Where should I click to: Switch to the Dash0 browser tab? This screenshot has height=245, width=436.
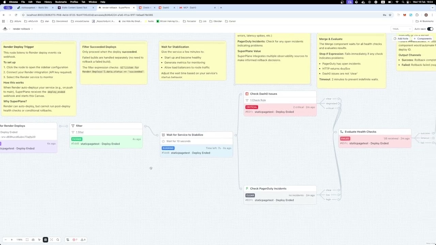[x=166, y=7]
